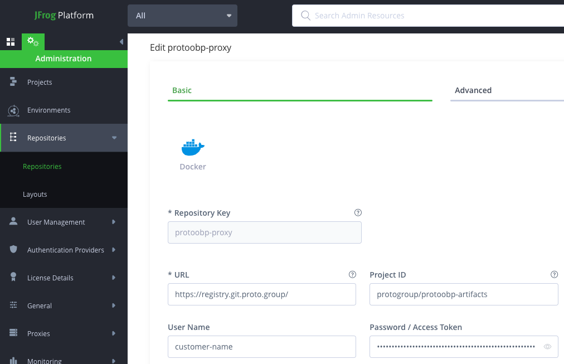Click the License Details ribbon icon
This screenshot has height=364, width=564.
click(13, 276)
